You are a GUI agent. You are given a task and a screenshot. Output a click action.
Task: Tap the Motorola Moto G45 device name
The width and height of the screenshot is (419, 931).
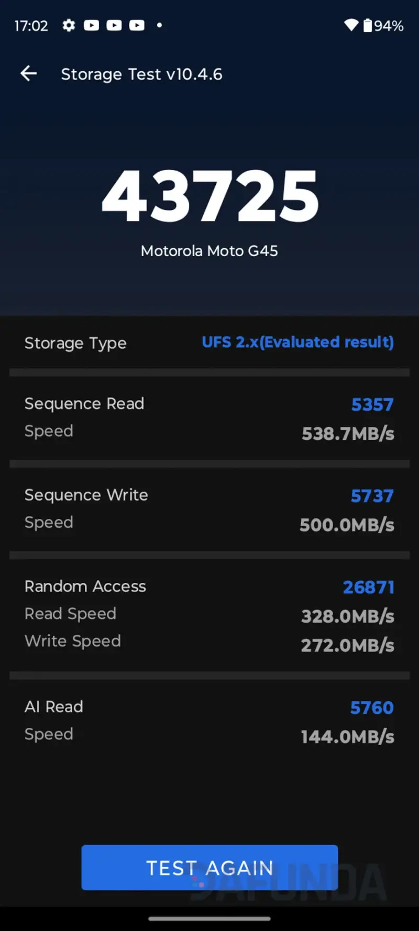click(210, 251)
